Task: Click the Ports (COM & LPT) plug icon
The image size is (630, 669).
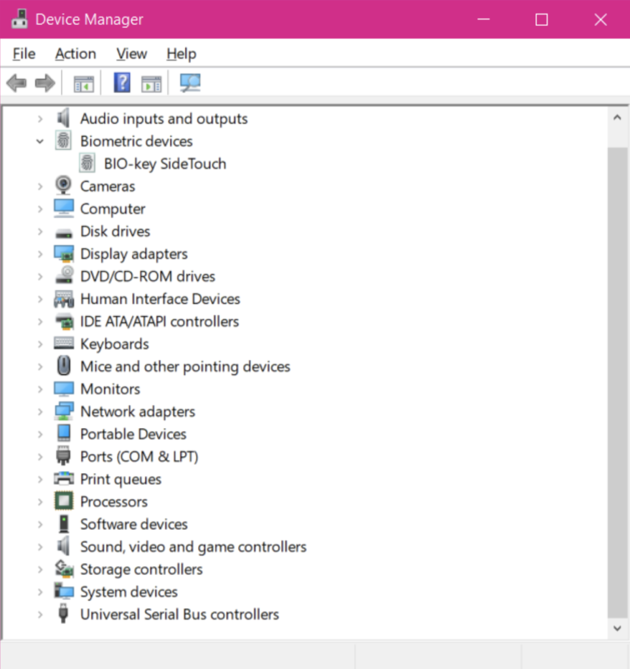Action: coord(63,455)
